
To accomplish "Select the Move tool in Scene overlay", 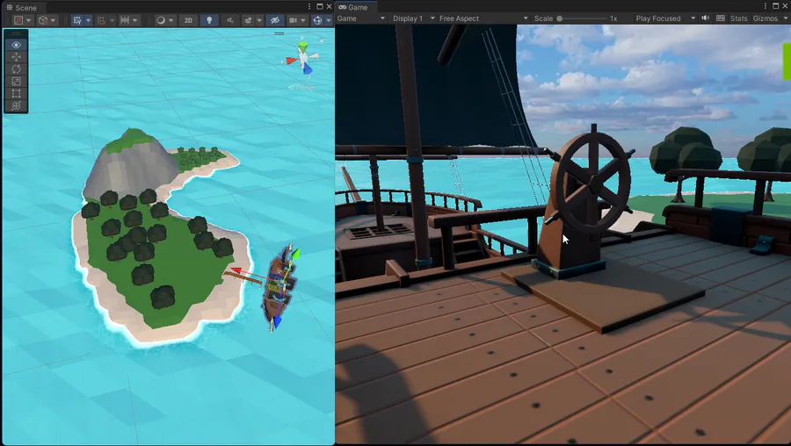I will 16,57.
